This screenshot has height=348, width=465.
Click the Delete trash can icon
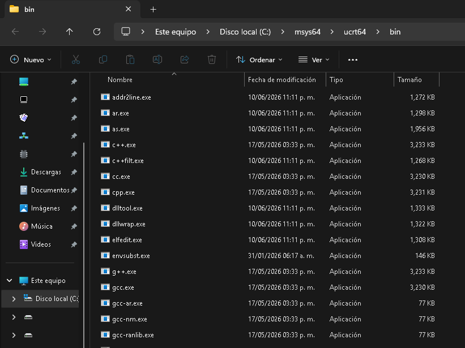212,60
